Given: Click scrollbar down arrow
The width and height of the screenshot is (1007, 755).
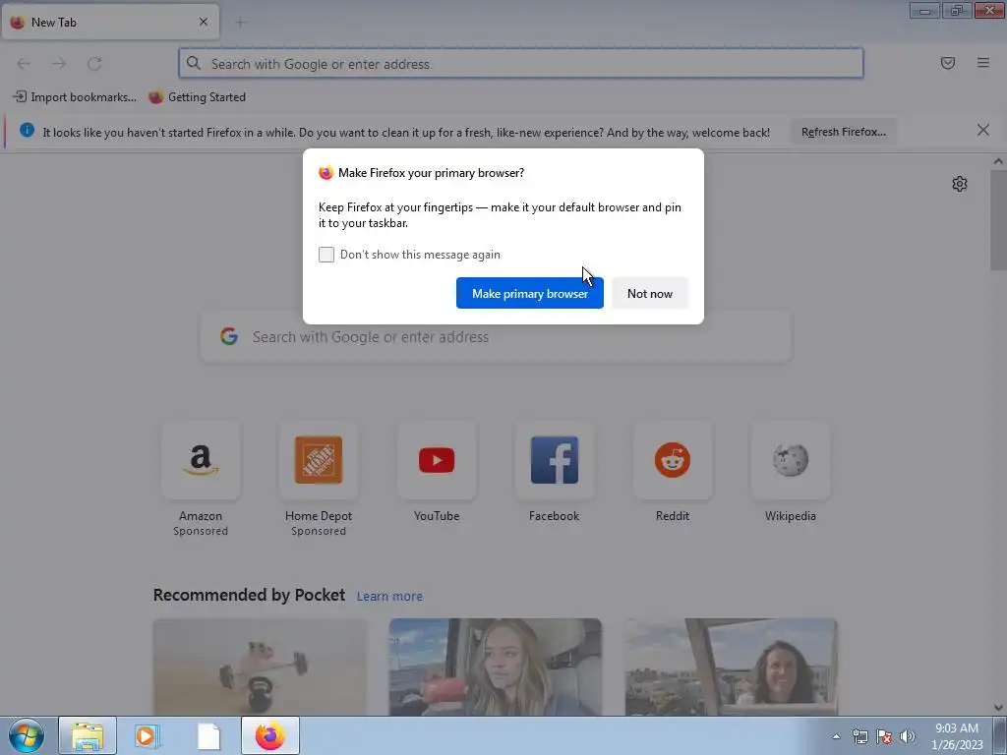Looking at the screenshot, I should [998, 708].
